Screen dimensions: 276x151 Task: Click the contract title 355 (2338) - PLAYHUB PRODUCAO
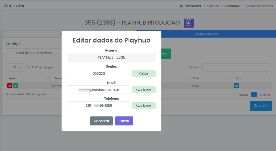click(132, 23)
